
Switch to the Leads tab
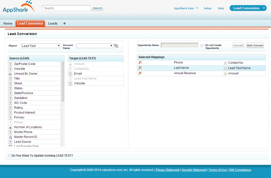tap(53, 24)
